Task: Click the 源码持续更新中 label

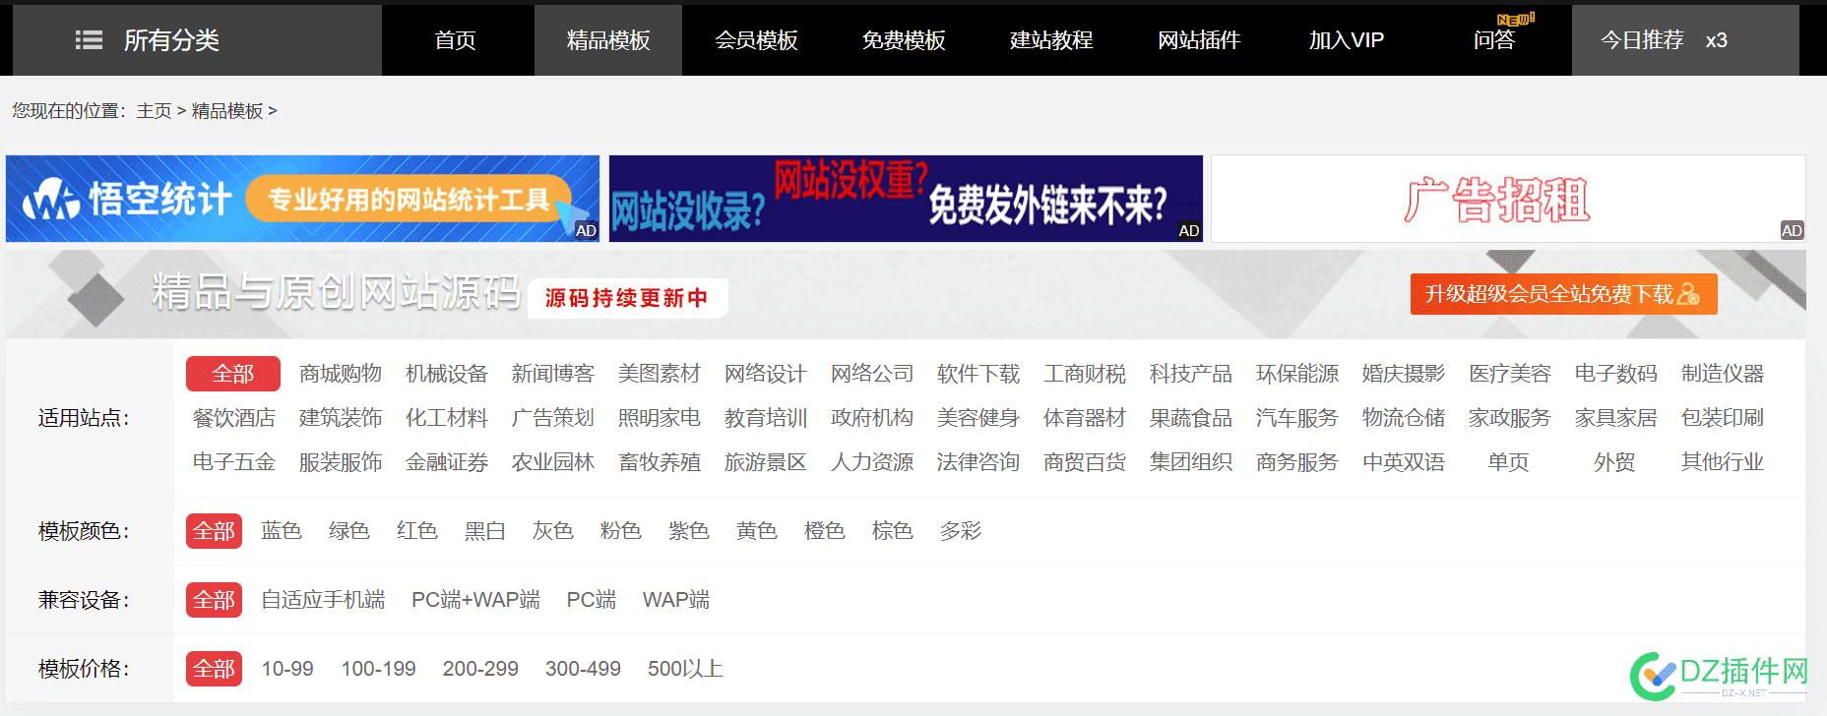Action: coord(627,298)
